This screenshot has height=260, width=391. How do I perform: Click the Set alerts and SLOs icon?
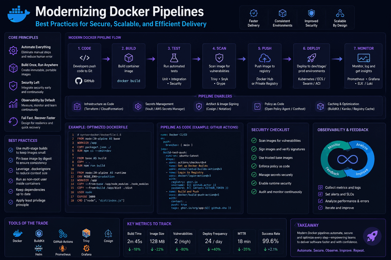(320, 194)
